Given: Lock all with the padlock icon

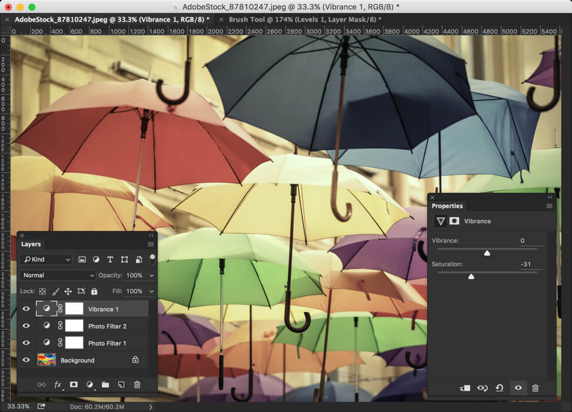Looking at the screenshot, I should [94, 291].
